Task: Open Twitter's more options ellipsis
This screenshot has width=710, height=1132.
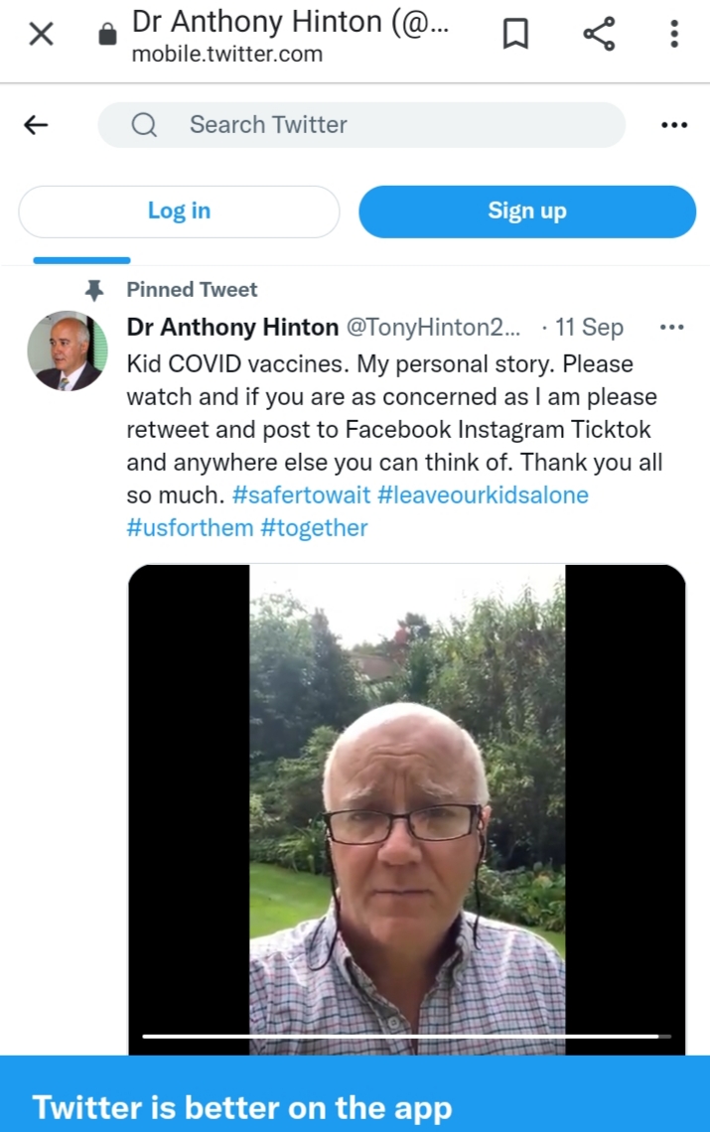Action: pyautogui.click(x=674, y=125)
